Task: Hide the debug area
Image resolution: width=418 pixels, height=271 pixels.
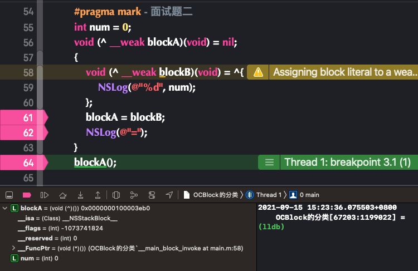Action: 9,195
